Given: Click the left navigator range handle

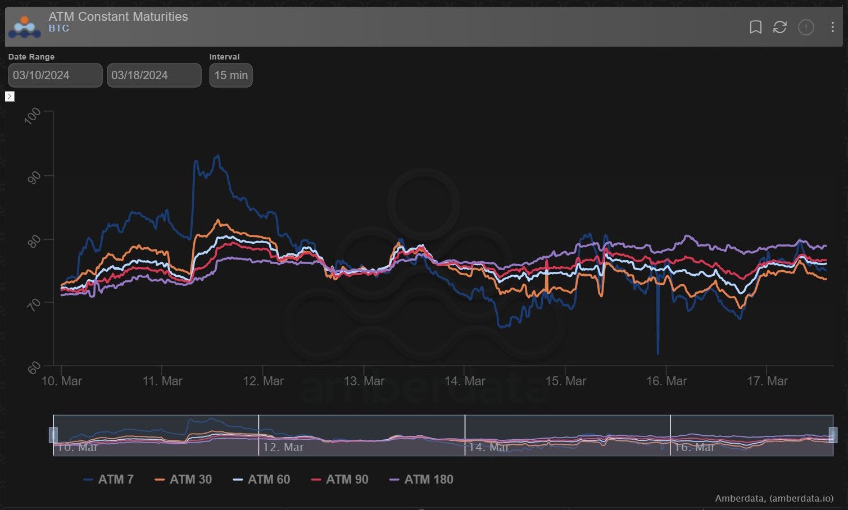Looking at the screenshot, I should 53,435.
